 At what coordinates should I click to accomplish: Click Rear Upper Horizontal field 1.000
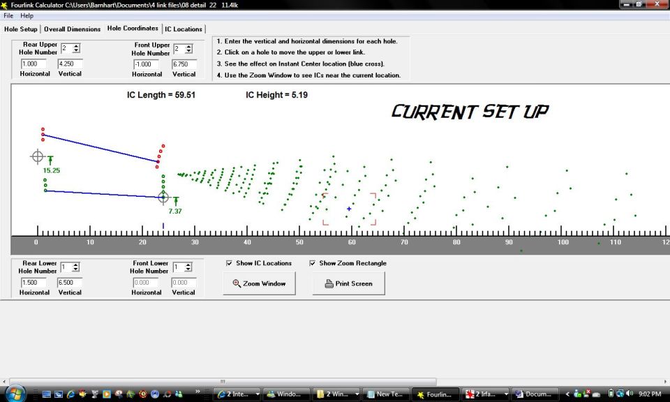[33, 64]
